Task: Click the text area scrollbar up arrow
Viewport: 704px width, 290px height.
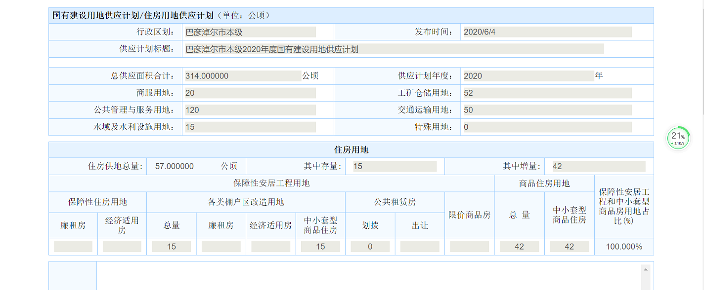Action: tap(645, 269)
